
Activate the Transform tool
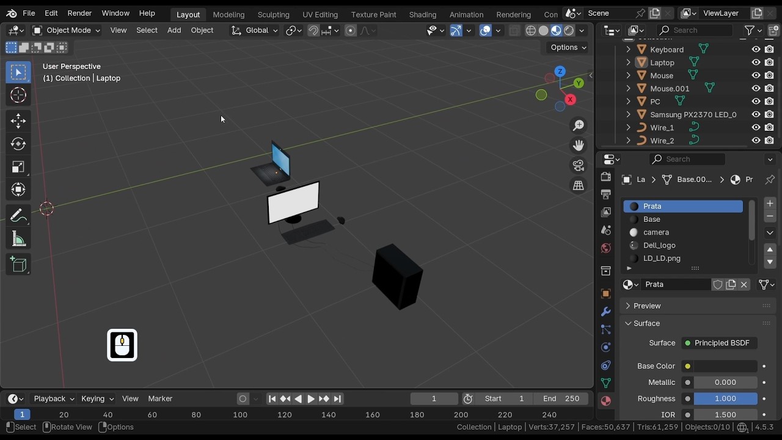pyautogui.click(x=18, y=189)
